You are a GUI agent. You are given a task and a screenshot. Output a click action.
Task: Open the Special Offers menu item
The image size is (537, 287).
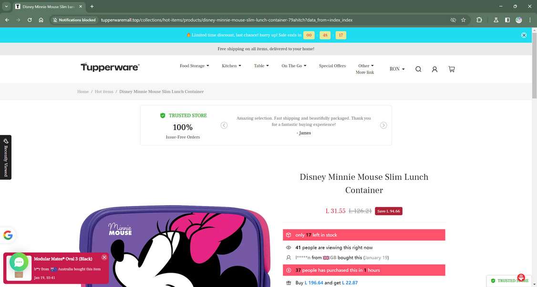click(x=332, y=66)
